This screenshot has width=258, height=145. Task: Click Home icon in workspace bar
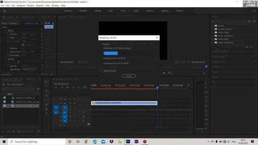[x=4, y=11]
